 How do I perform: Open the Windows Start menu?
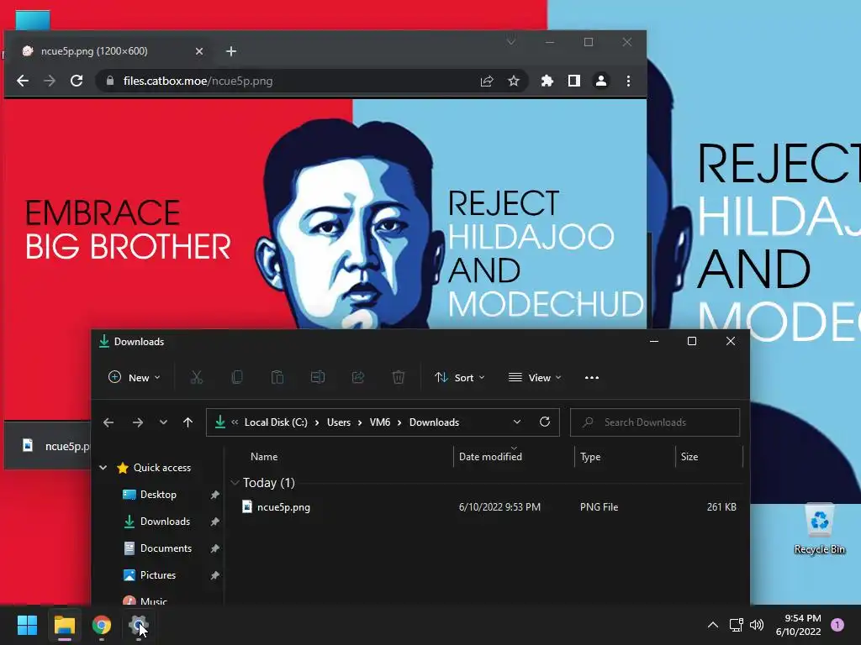pos(27,625)
